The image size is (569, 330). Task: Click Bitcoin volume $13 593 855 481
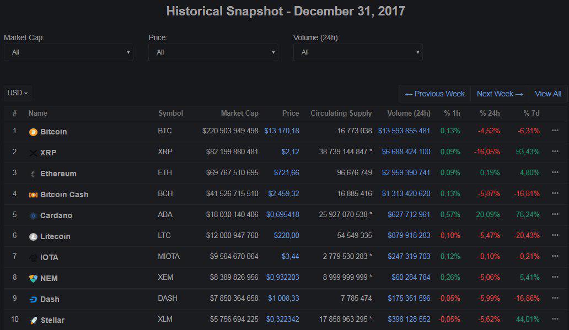coord(404,131)
